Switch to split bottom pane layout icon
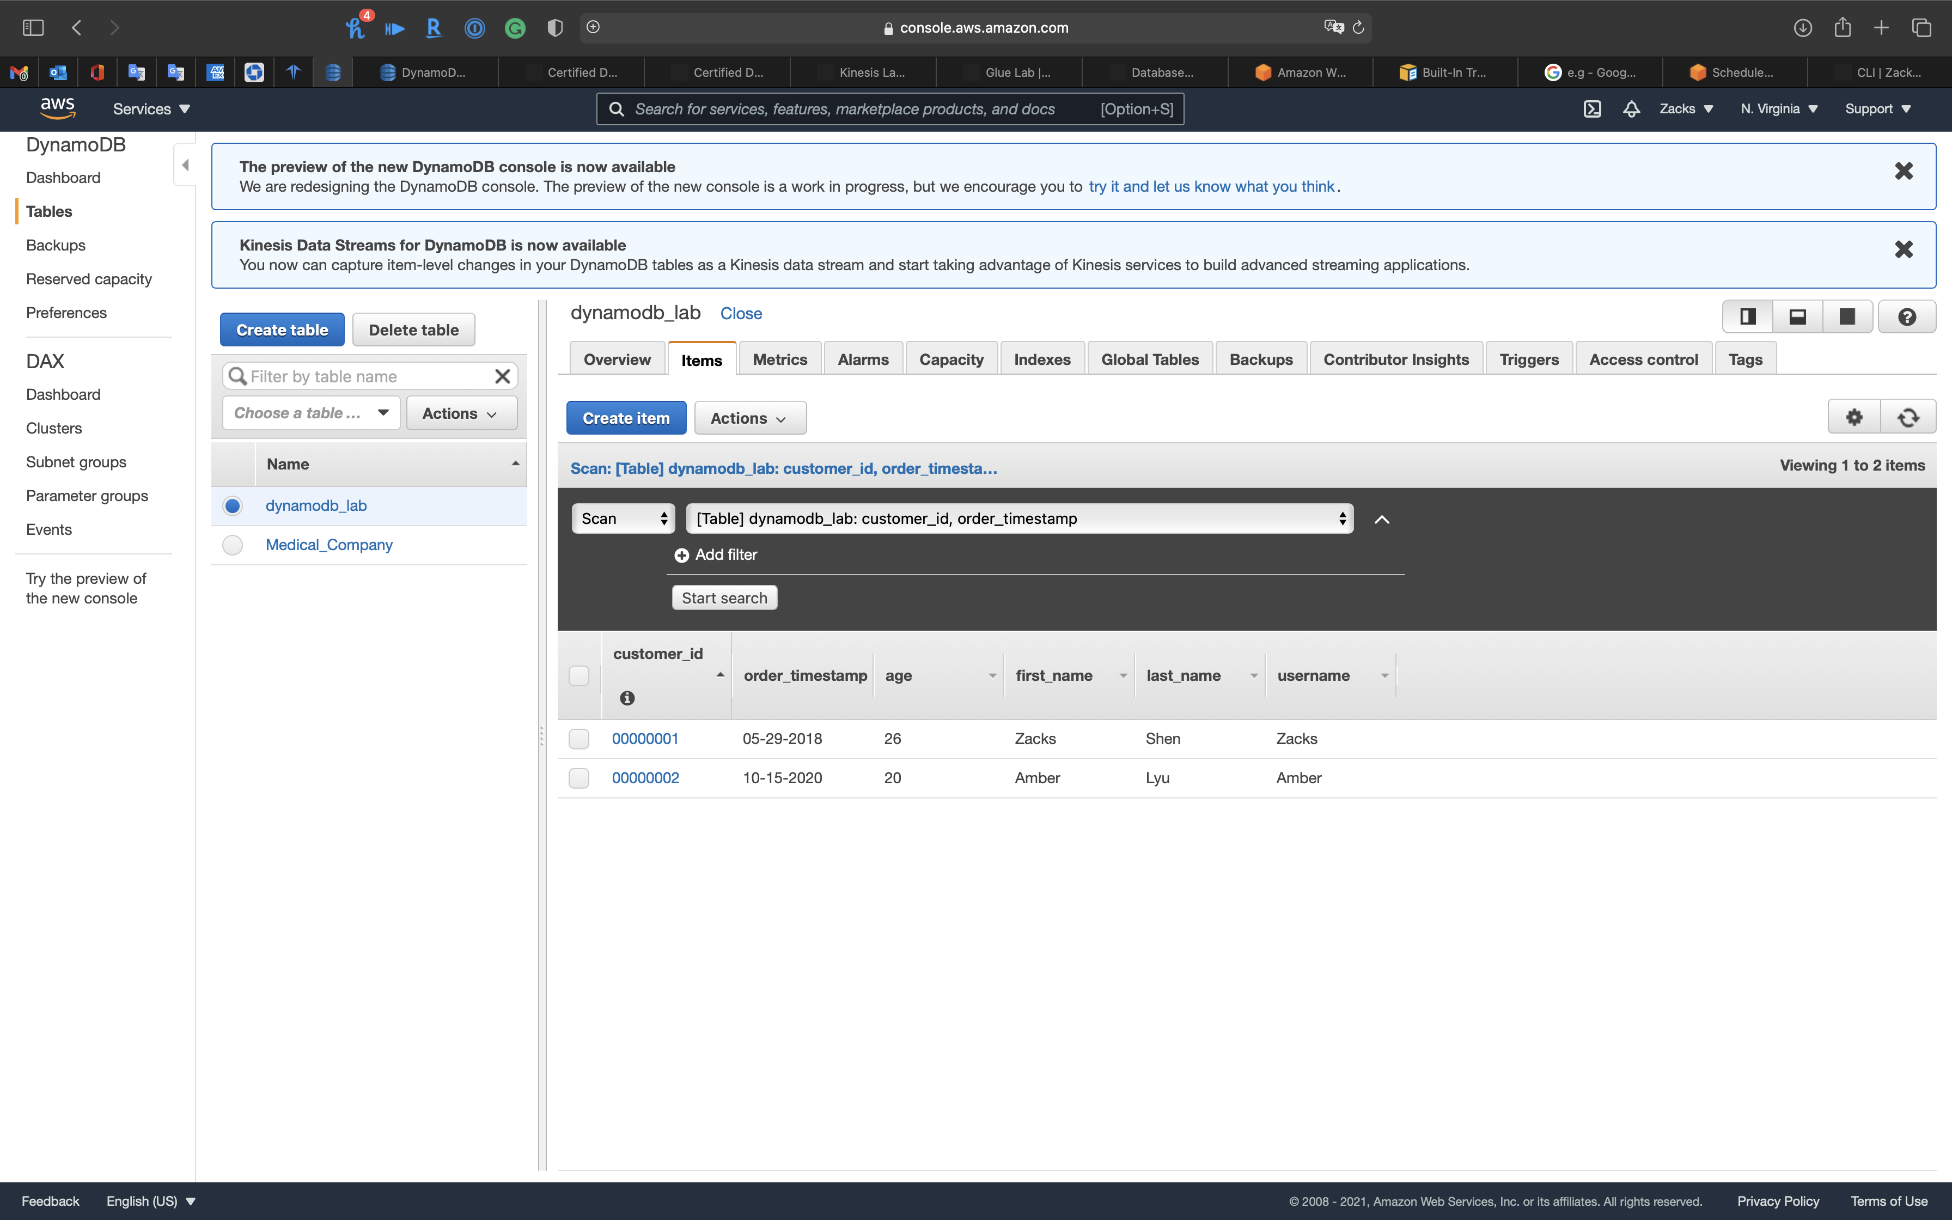 [x=1797, y=316]
